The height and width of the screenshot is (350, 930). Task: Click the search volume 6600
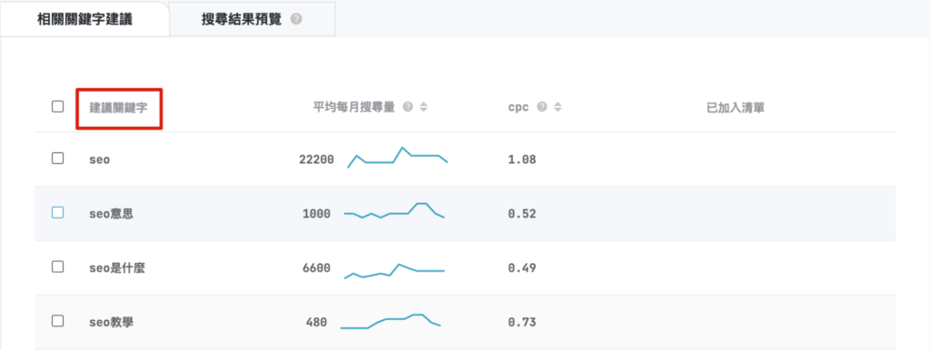click(317, 268)
